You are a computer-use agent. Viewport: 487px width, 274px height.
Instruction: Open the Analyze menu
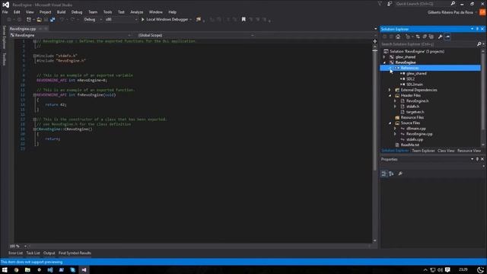click(137, 12)
